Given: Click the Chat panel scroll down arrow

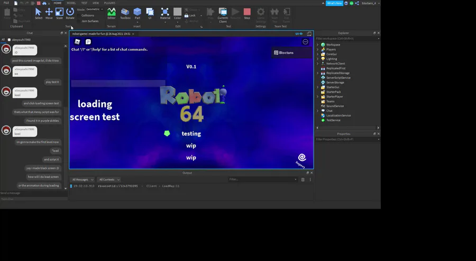Looking at the screenshot, I should click(x=66, y=188).
